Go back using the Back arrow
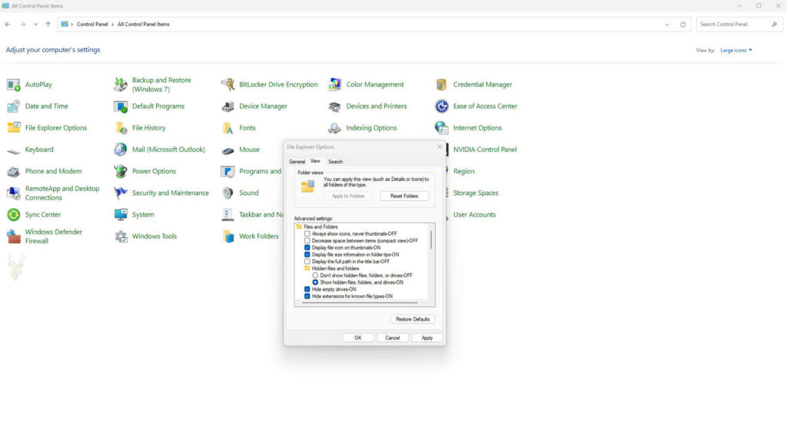 point(8,24)
